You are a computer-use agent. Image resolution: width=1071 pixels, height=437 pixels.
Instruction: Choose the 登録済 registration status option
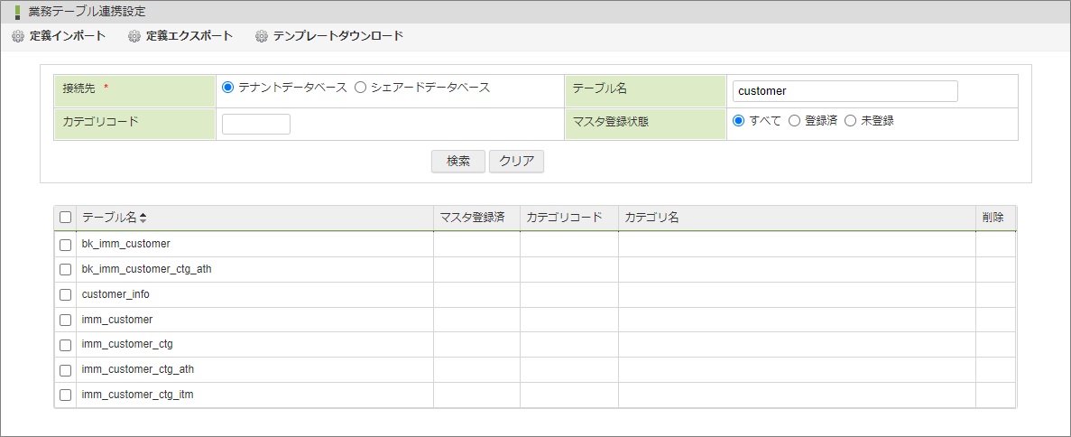794,120
